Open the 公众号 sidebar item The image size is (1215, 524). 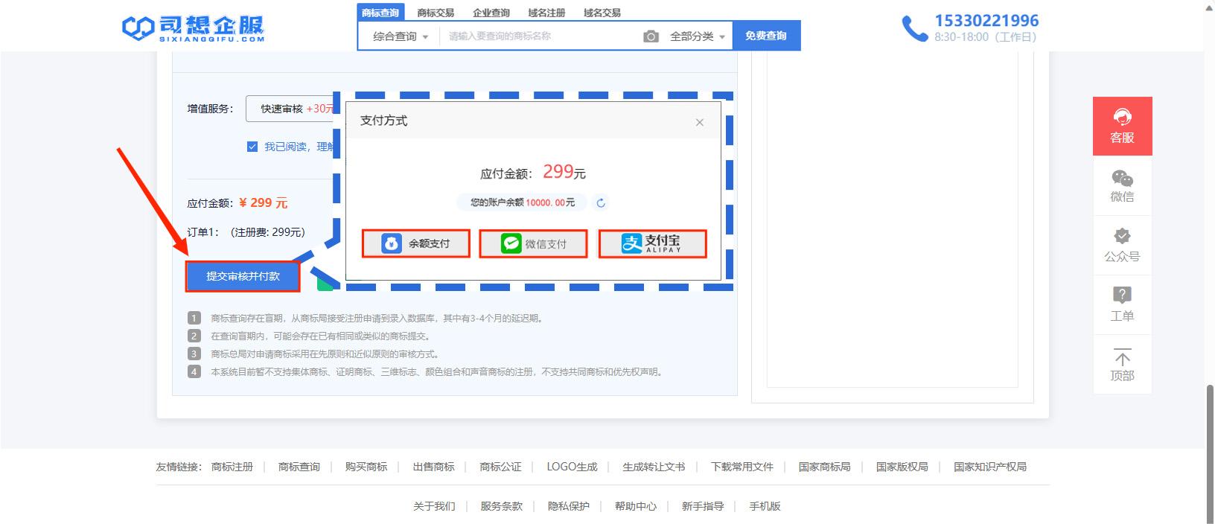coord(1122,246)
